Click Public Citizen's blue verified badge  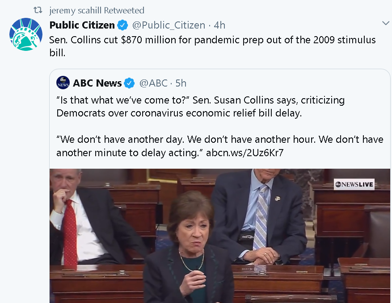(x=123, y=25)
